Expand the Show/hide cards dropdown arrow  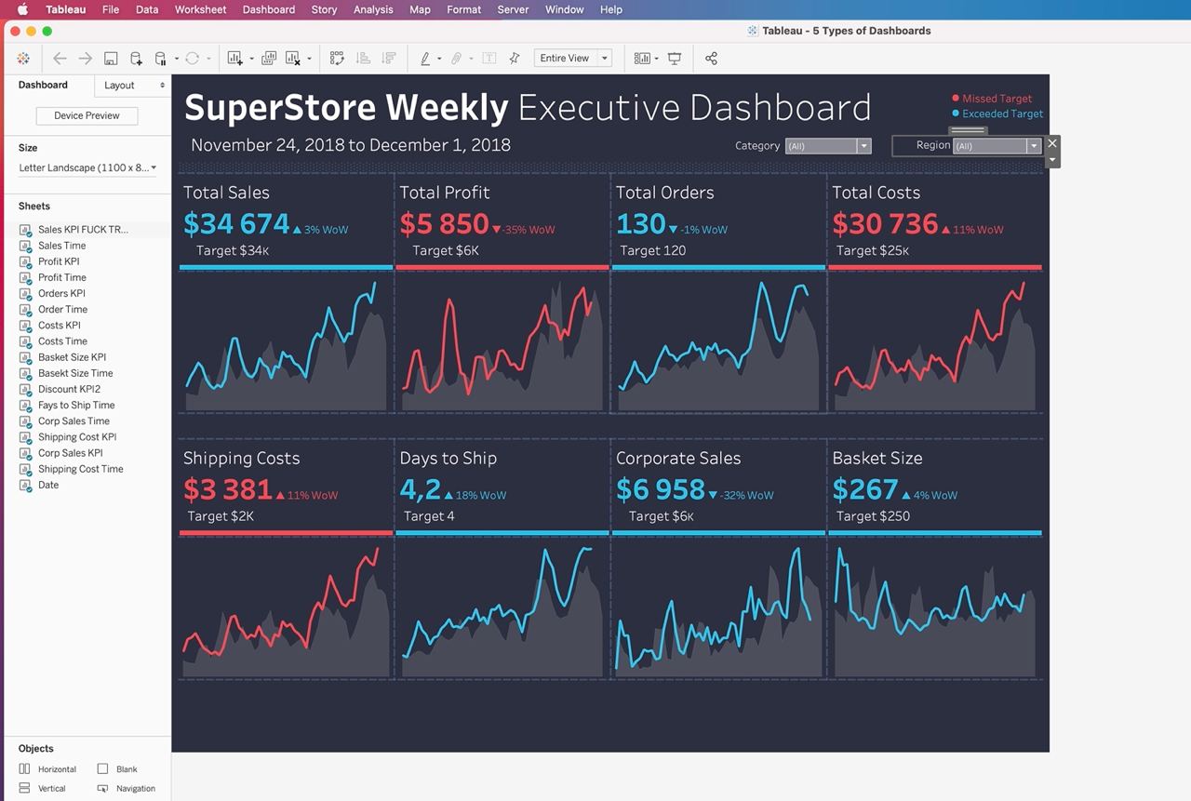[657, 59]
